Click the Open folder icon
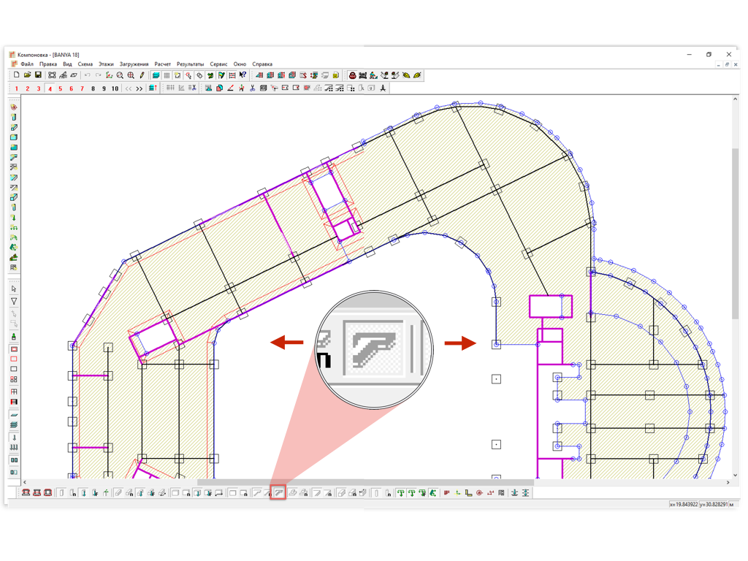The image size is (748, 561). [x=27, y=75]
